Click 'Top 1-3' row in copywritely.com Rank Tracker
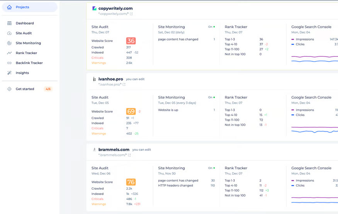Screen dimensions: 338x214 pos(244,39)
